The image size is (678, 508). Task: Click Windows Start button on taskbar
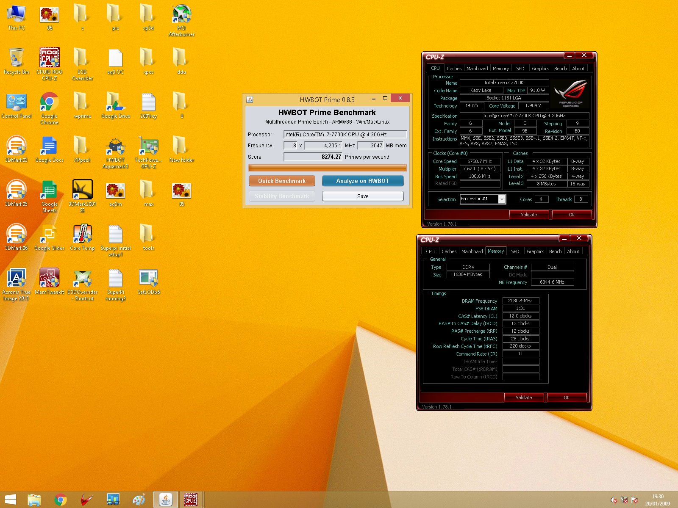[10, 500]
